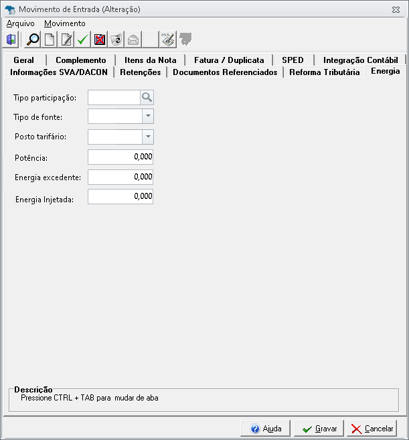This screenshot has height=440, width=409.
Task: Click the recycle bin refresh icon
Action: [x=116, y=40]
